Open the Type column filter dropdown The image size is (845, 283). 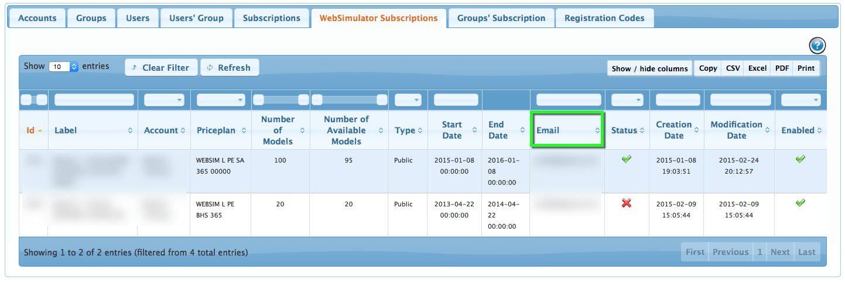pyautogui.click(x=408, y=100)
